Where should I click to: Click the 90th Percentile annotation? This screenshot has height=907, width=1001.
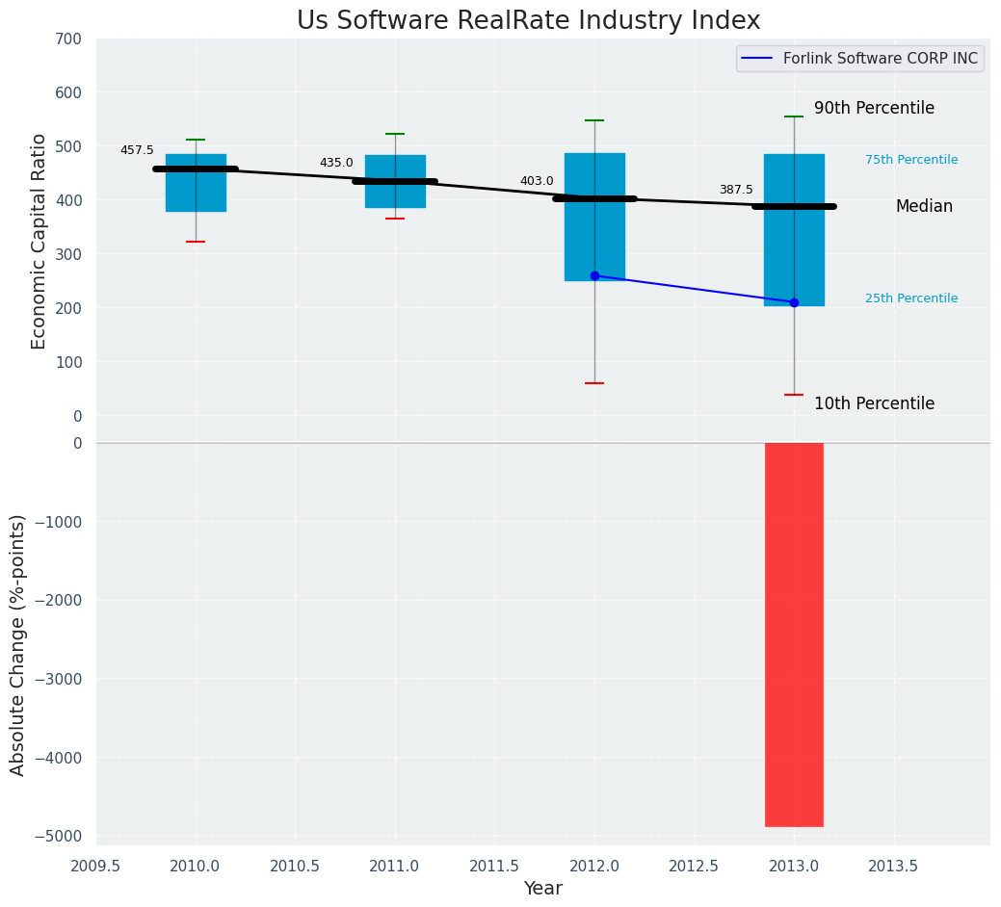coord(874,108)
